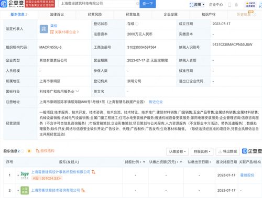Click registered capital value 2000万元人民币

pos(139,34)
